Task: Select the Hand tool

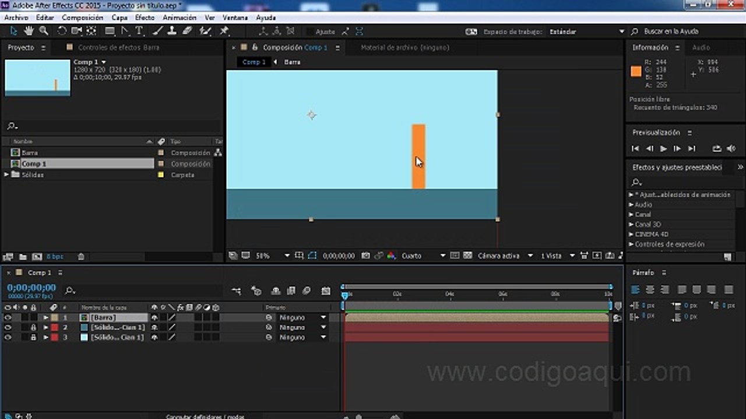Action: [29, 31]
